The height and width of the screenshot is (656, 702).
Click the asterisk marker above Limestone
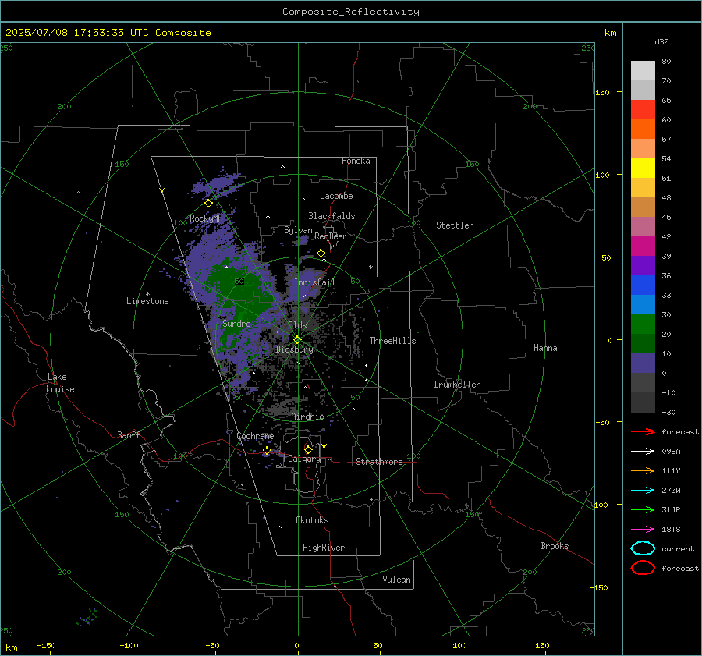click(x=147, y=294)
